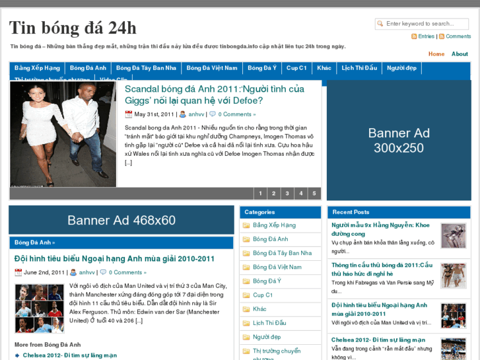Screen dimensions: 480x360
Task: Click the Banner Ad 300x250
Action: pos(399,140)
